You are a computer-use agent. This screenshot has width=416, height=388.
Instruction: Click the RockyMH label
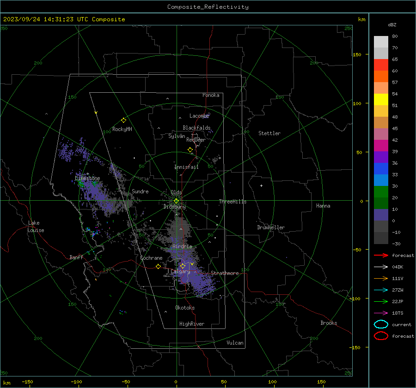122,129
